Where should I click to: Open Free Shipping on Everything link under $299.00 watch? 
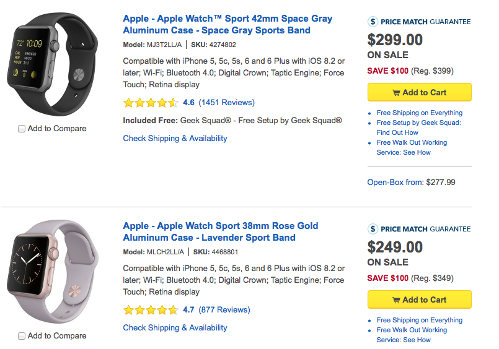click(x=419, y=113)
